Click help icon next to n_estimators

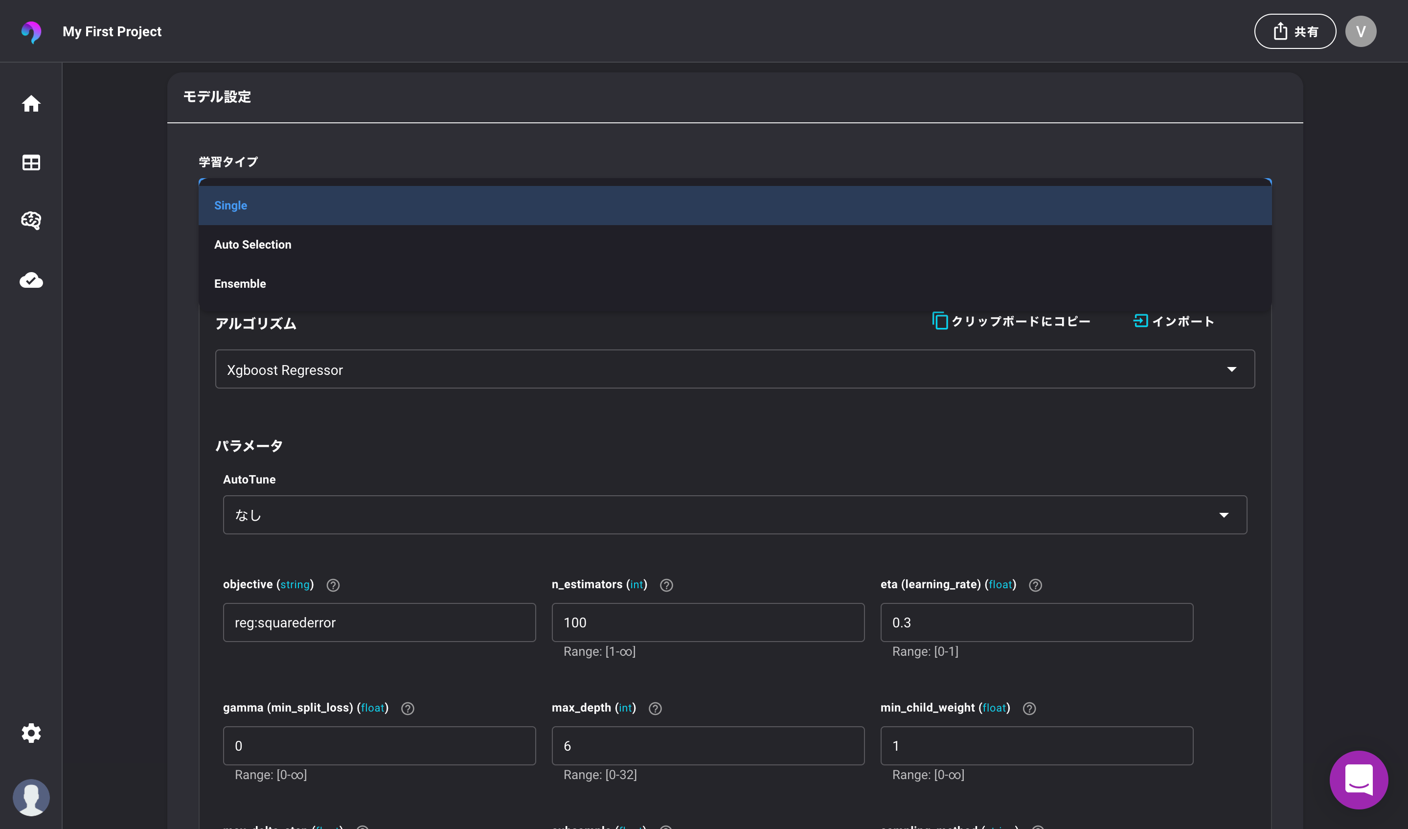tap(666, 585)
